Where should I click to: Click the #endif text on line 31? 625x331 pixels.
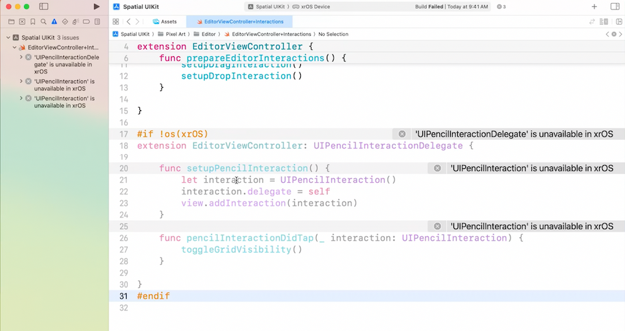coord(153,296)
